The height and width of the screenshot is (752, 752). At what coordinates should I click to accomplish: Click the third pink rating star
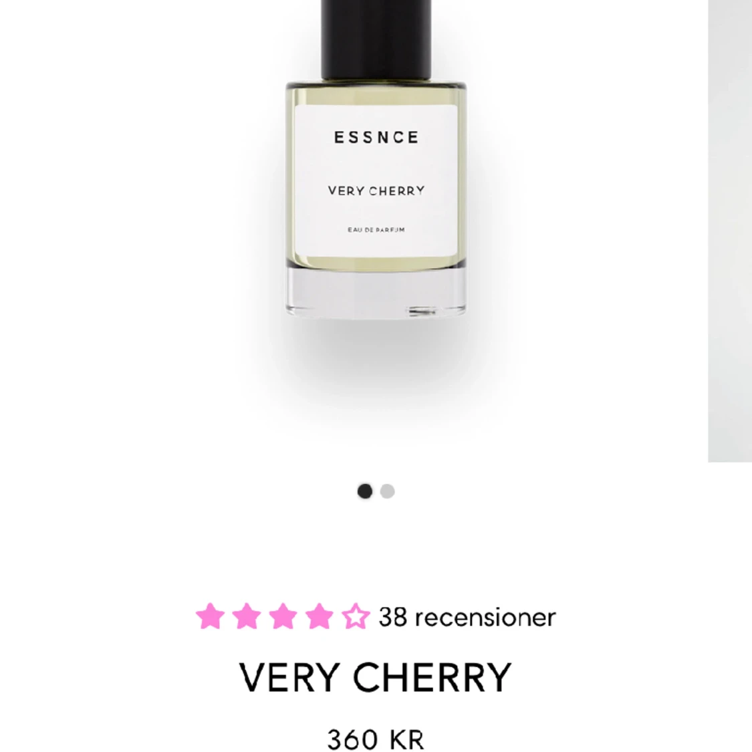[x=283, y=616]
